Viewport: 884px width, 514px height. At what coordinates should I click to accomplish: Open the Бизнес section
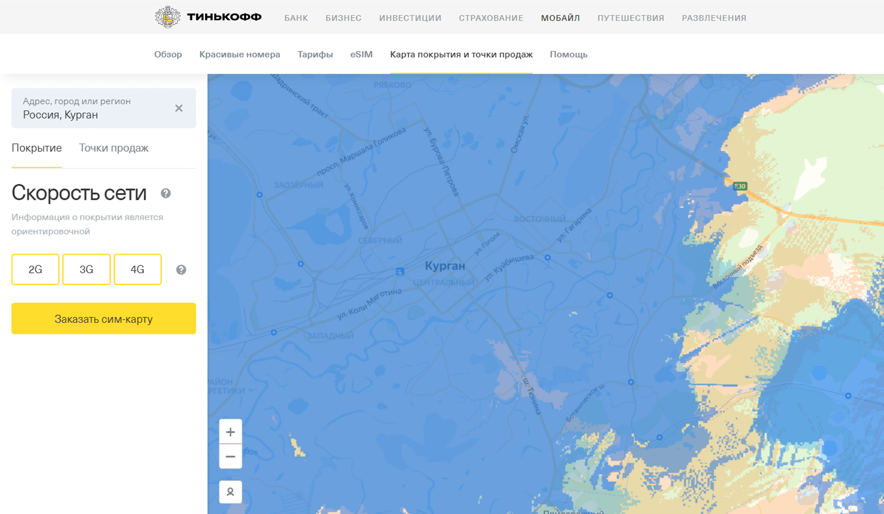point(344,18)
